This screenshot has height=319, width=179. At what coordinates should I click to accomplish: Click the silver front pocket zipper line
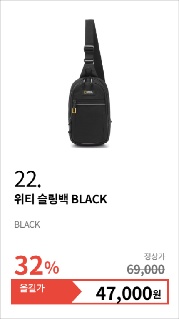pos(91,105)
